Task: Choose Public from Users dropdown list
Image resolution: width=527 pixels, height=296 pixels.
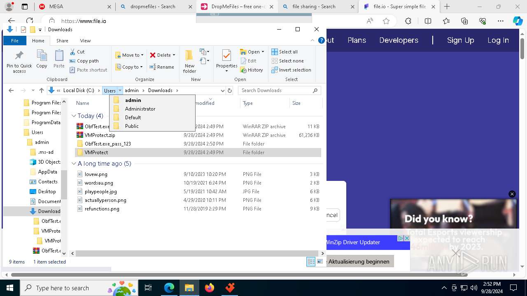Action: pyautogui.click(x=152, y=126)
